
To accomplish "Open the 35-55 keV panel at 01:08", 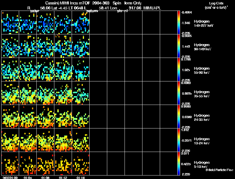I will (46, 93).
